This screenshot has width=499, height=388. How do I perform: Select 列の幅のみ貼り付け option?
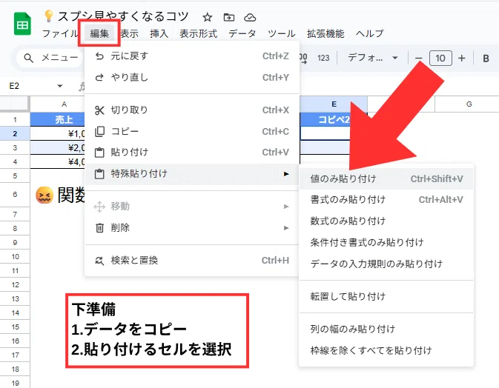tap(386, 329)
